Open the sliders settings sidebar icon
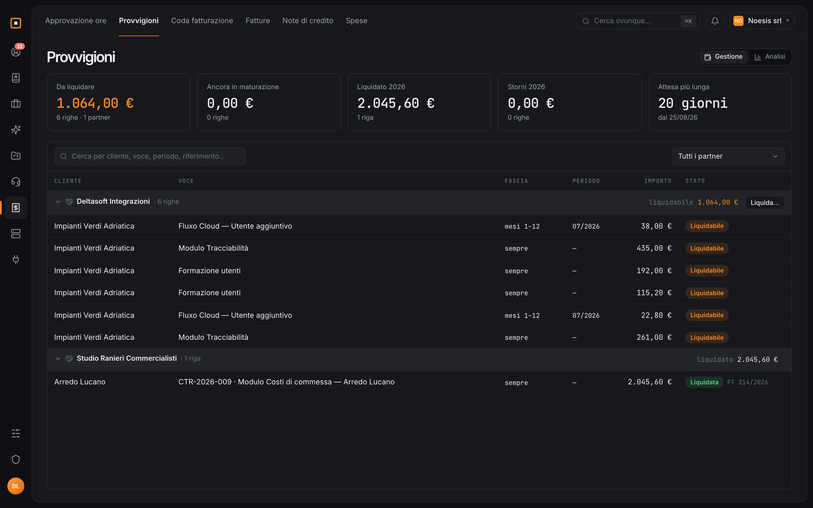The width and height of the screenshot is (813, 508). 16,433
